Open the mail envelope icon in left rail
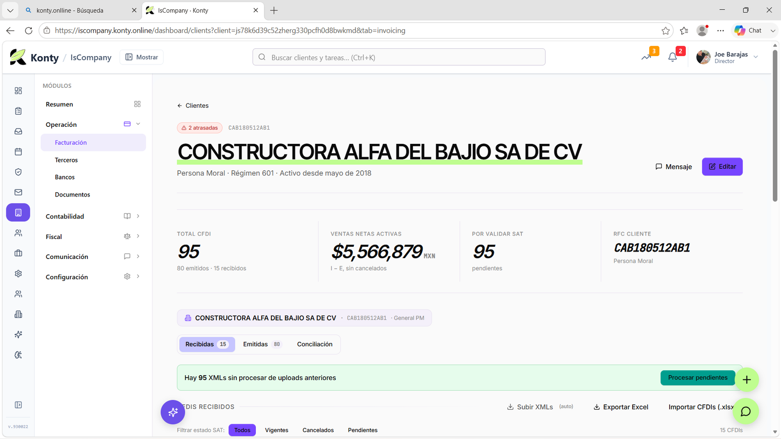The image size is (781, 439). click(x=18, y=192)
